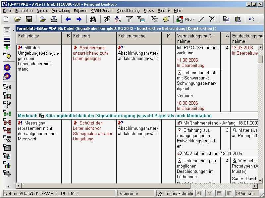Click the file path EXAMPLE_DE.FME in status bar

pos(59,193)
